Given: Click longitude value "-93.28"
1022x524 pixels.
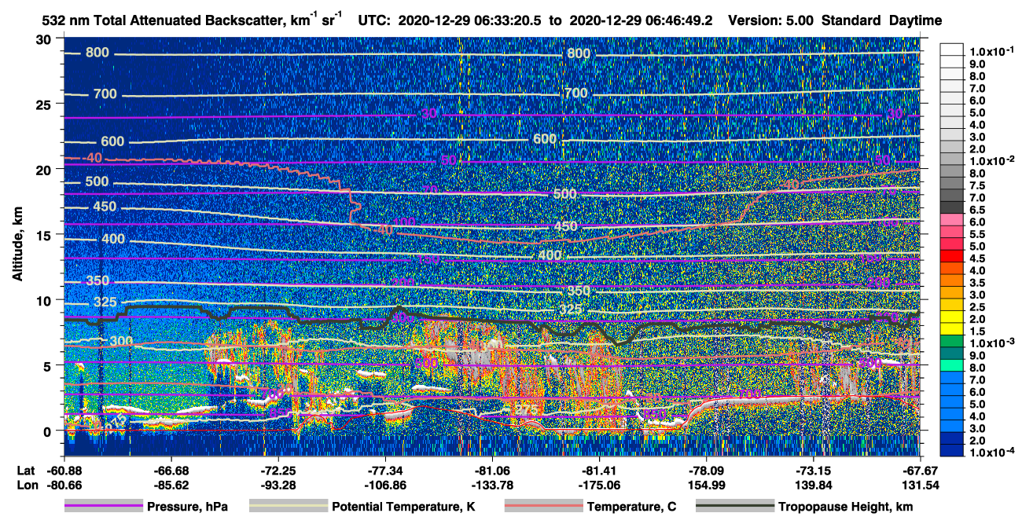Looking at the screenshot, I should point(278,486).
